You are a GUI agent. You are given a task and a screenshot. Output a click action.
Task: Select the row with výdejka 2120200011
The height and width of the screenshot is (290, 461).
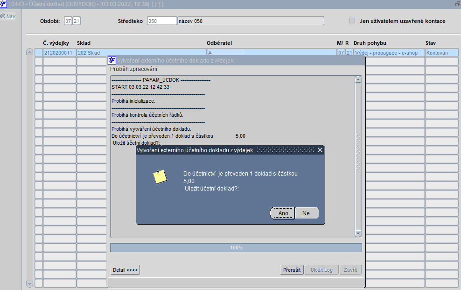(x=246, y=53)
